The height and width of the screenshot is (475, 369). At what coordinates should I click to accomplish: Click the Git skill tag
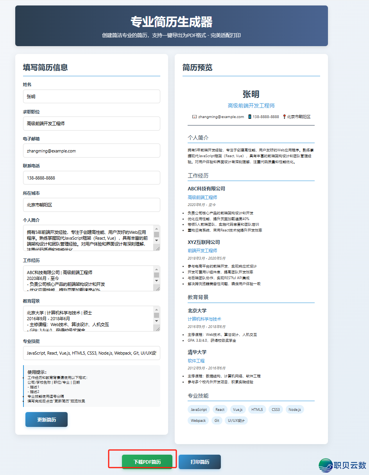pyautogui.click(x=217, y=421)
